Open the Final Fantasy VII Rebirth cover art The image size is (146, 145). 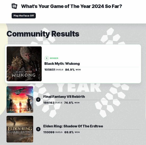click(x=20, y=100)
